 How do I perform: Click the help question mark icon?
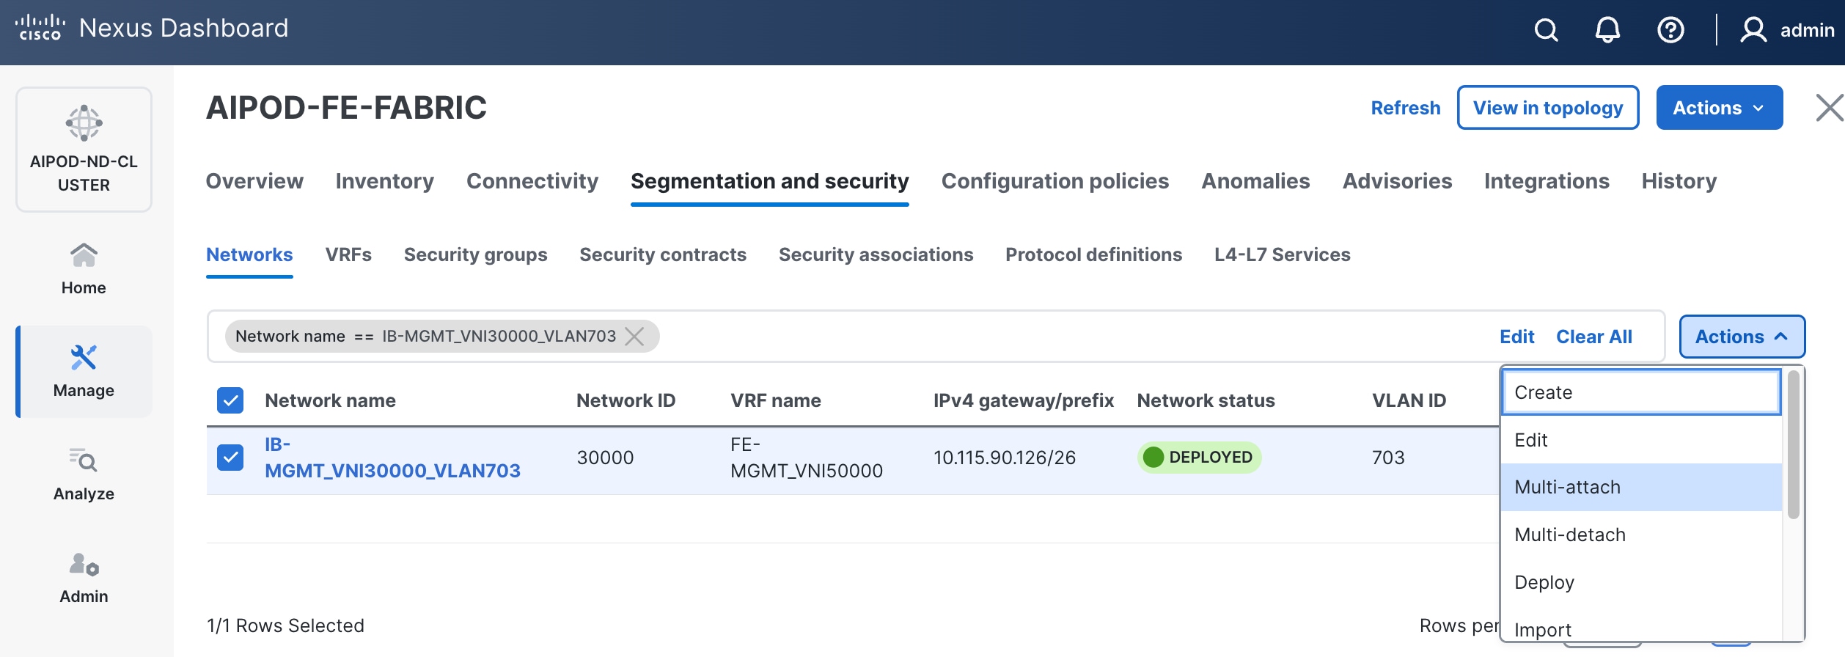[1670, 30]
